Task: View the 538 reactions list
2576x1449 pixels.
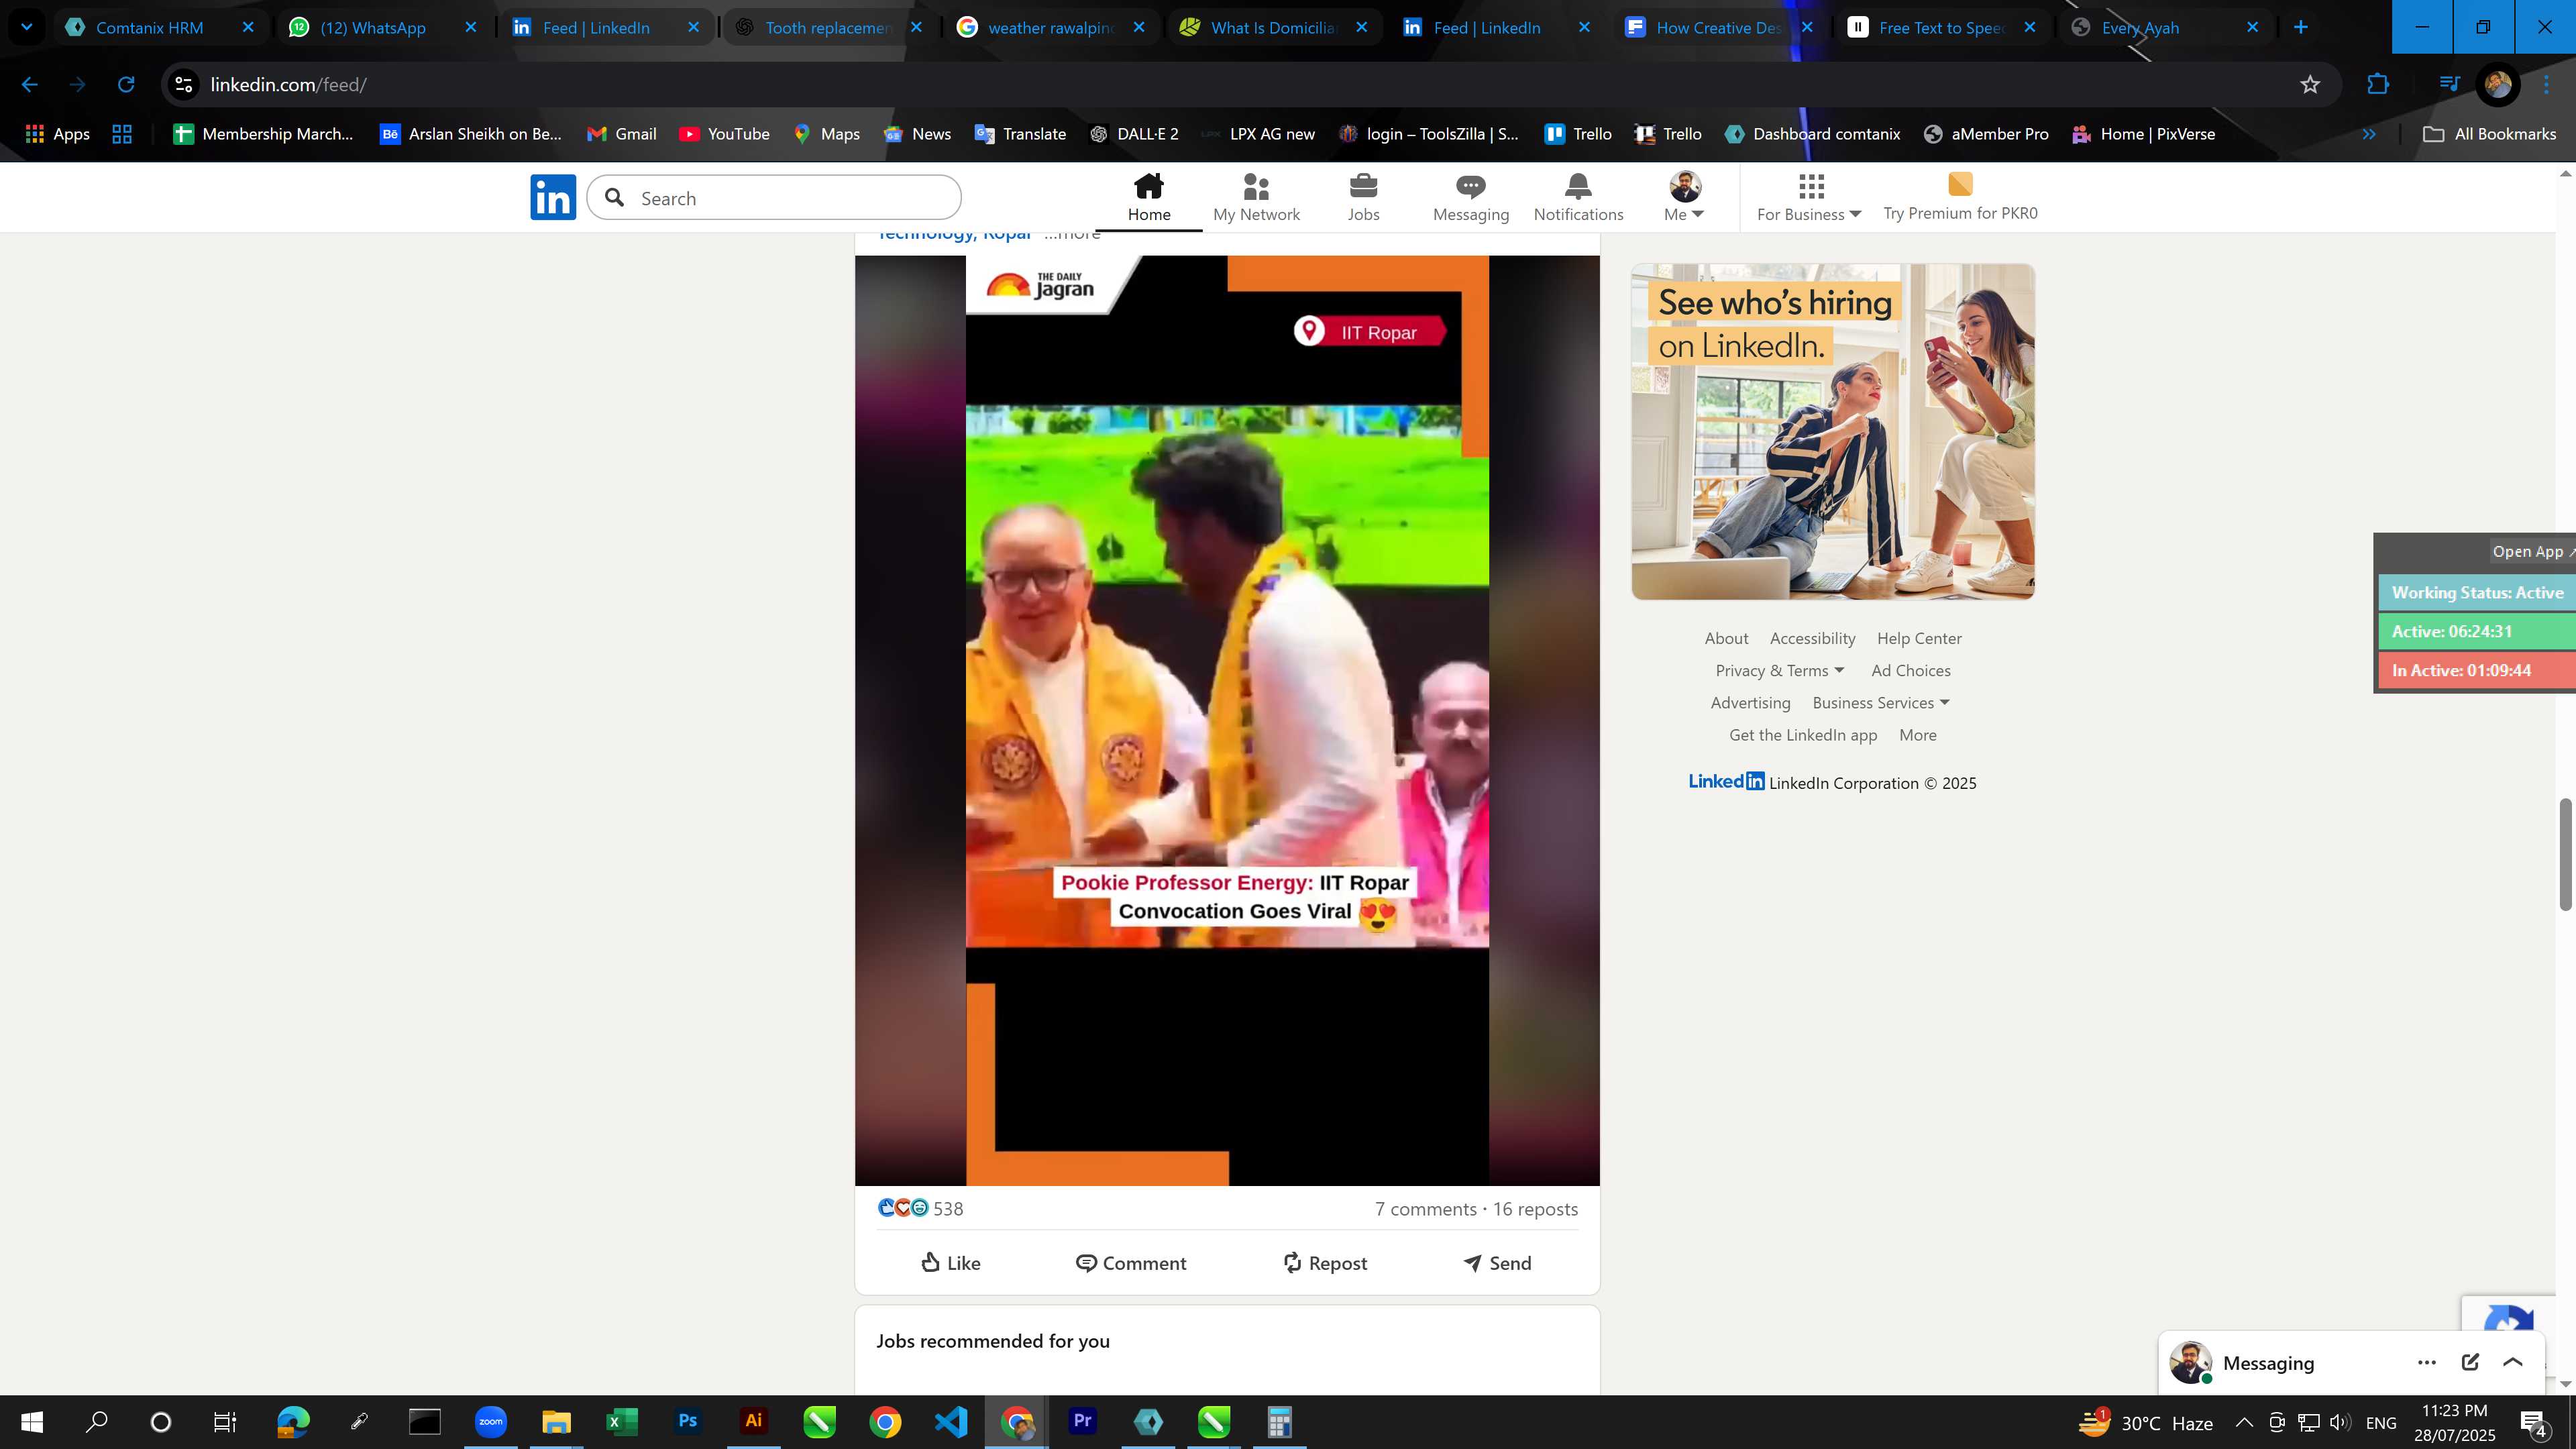Action: 920,1208
